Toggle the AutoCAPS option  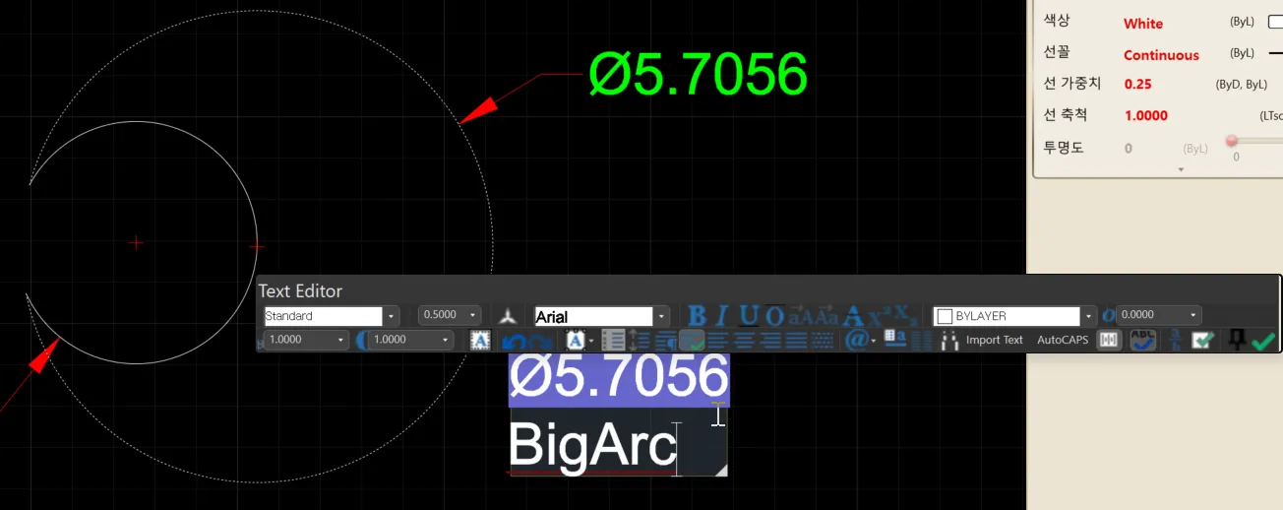pos(1063,340)
